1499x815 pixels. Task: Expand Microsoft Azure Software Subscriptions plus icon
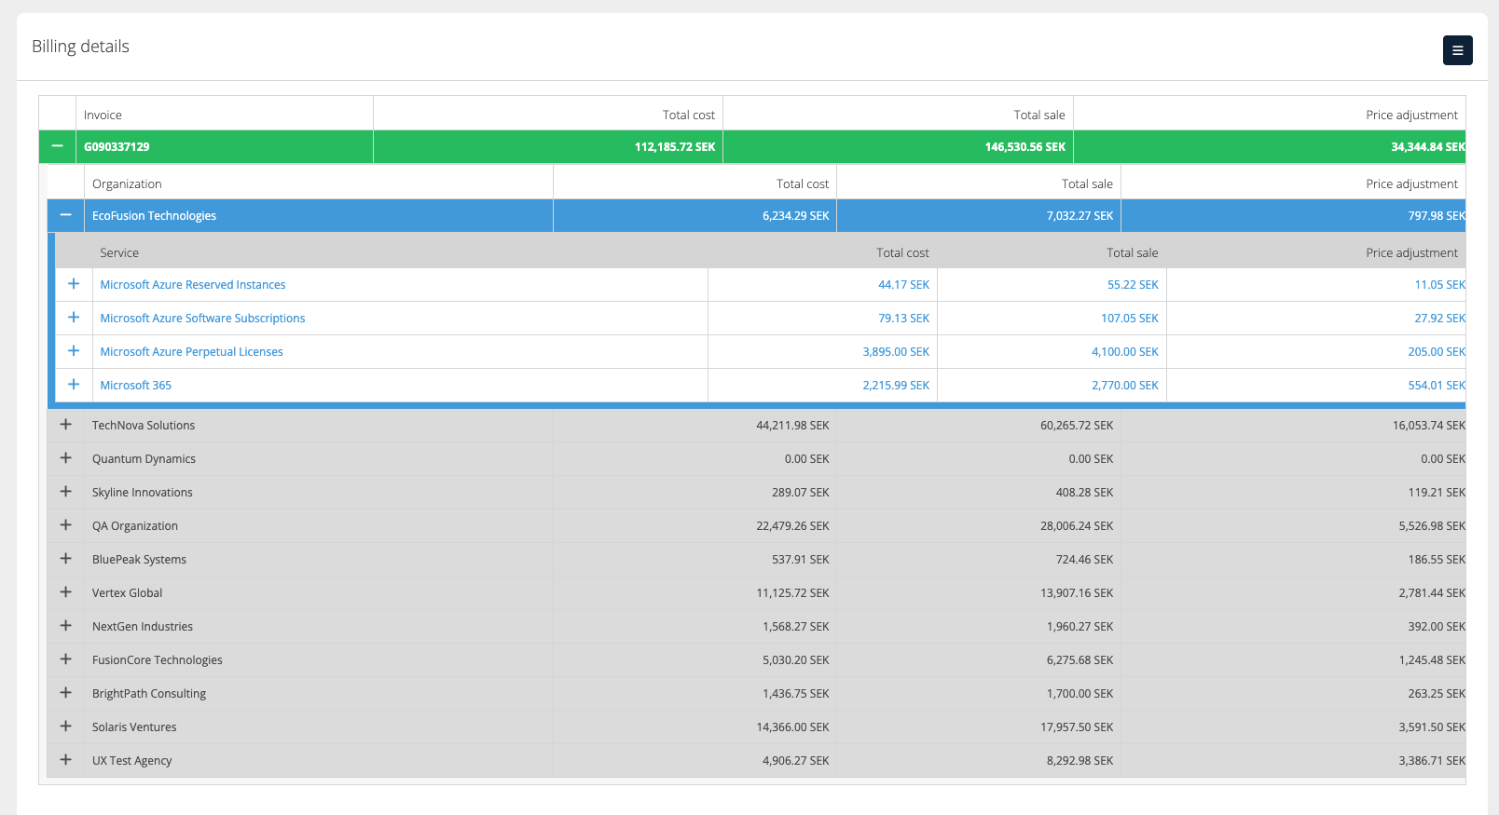(74, 318)
